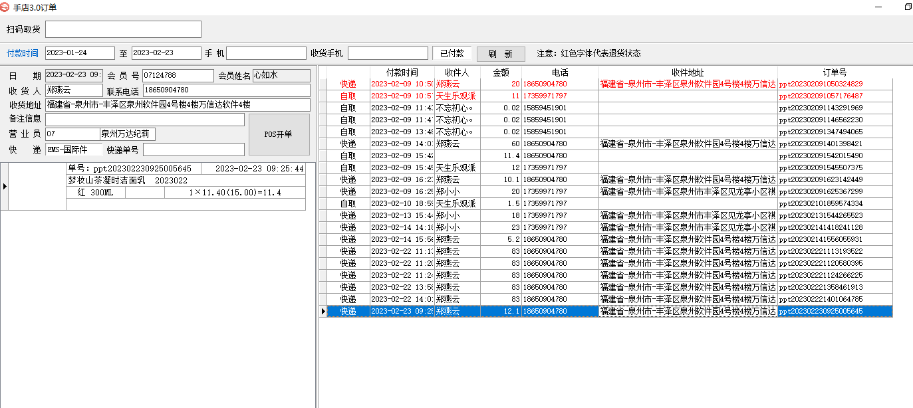Screen dimensions: 913x408
Task: Click the restore window button
Action: [908, 7]
